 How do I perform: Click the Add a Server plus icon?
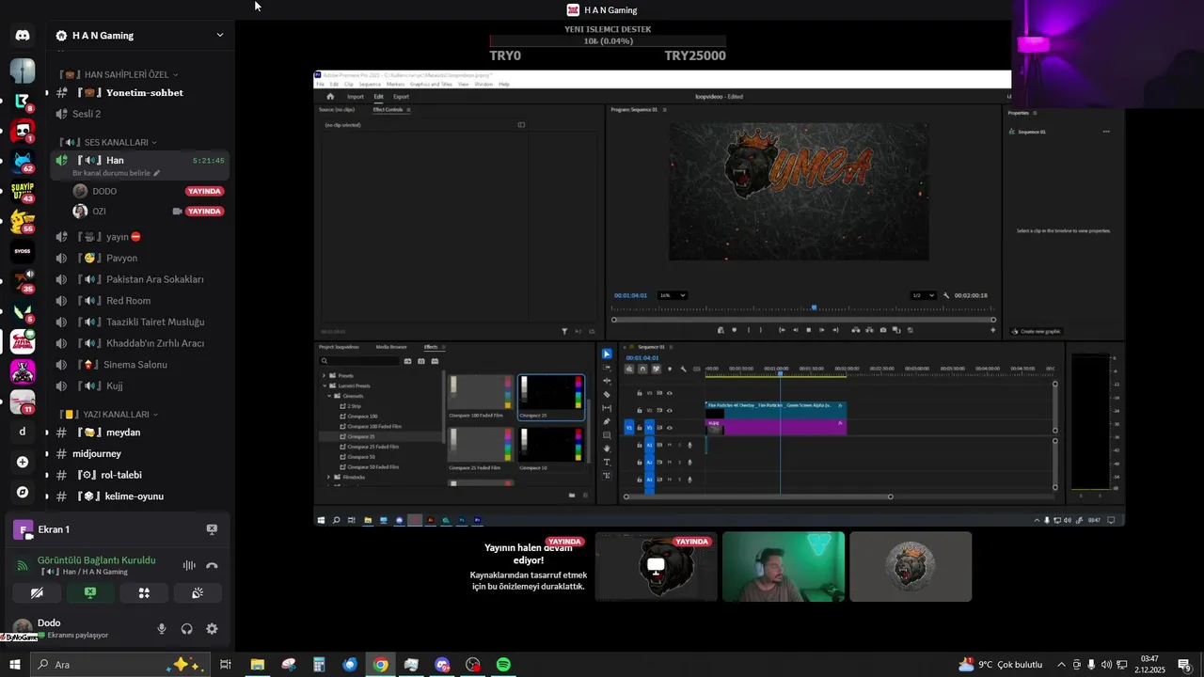click(23, 462)
